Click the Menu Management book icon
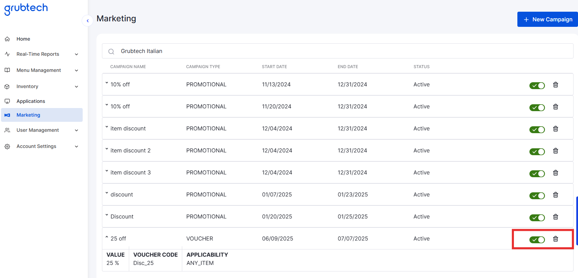This screenshot has width=578, height=278. click(x=7, y=70)
